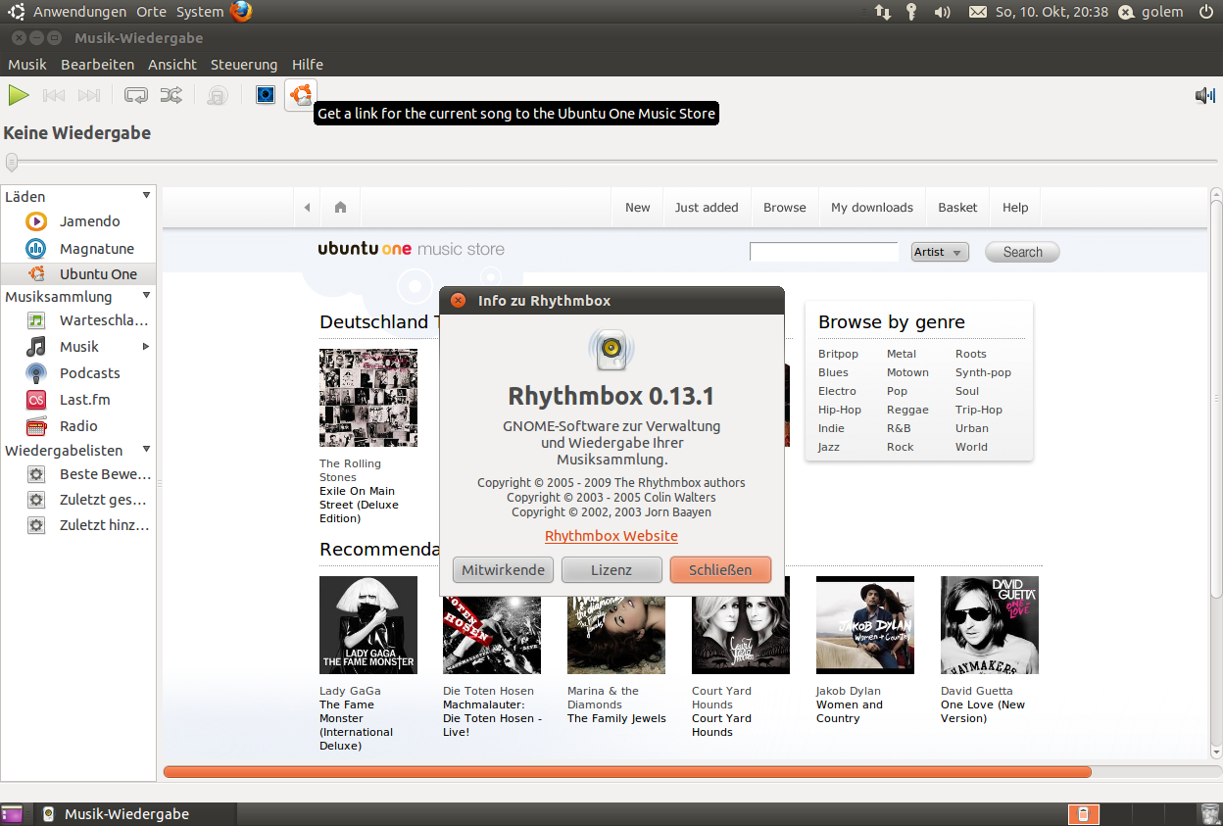Start playback with the Play button

[x=19, y=95]
